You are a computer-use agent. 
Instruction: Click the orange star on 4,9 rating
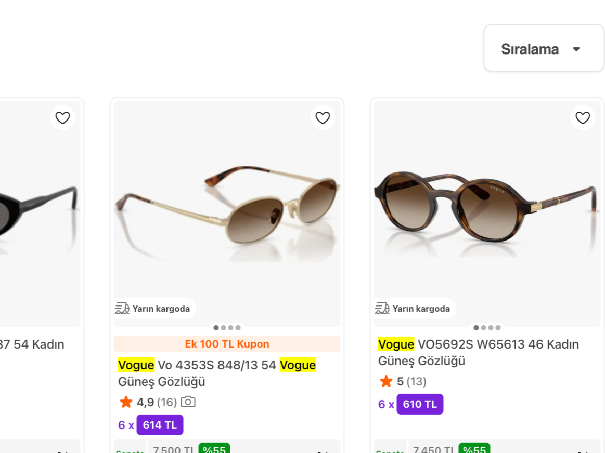point(126,402)
